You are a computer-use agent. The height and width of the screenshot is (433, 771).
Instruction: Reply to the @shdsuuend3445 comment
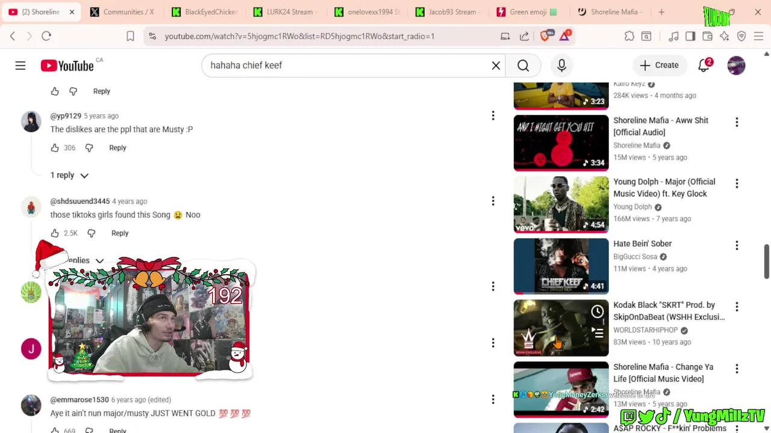[x=120, y=233]
